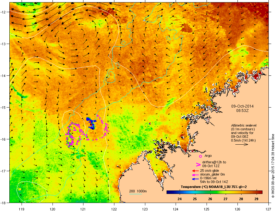
Task: Select 'drifters@12h to' legend text
Action: click(x=214, y=162)
